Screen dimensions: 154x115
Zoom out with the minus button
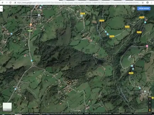click(150, 106)
